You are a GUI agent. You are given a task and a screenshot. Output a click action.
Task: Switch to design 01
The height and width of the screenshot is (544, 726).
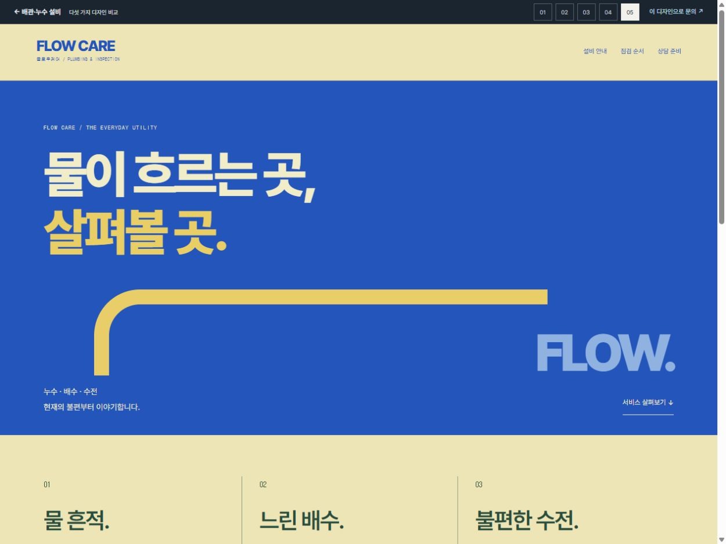(x=542, y=12)
